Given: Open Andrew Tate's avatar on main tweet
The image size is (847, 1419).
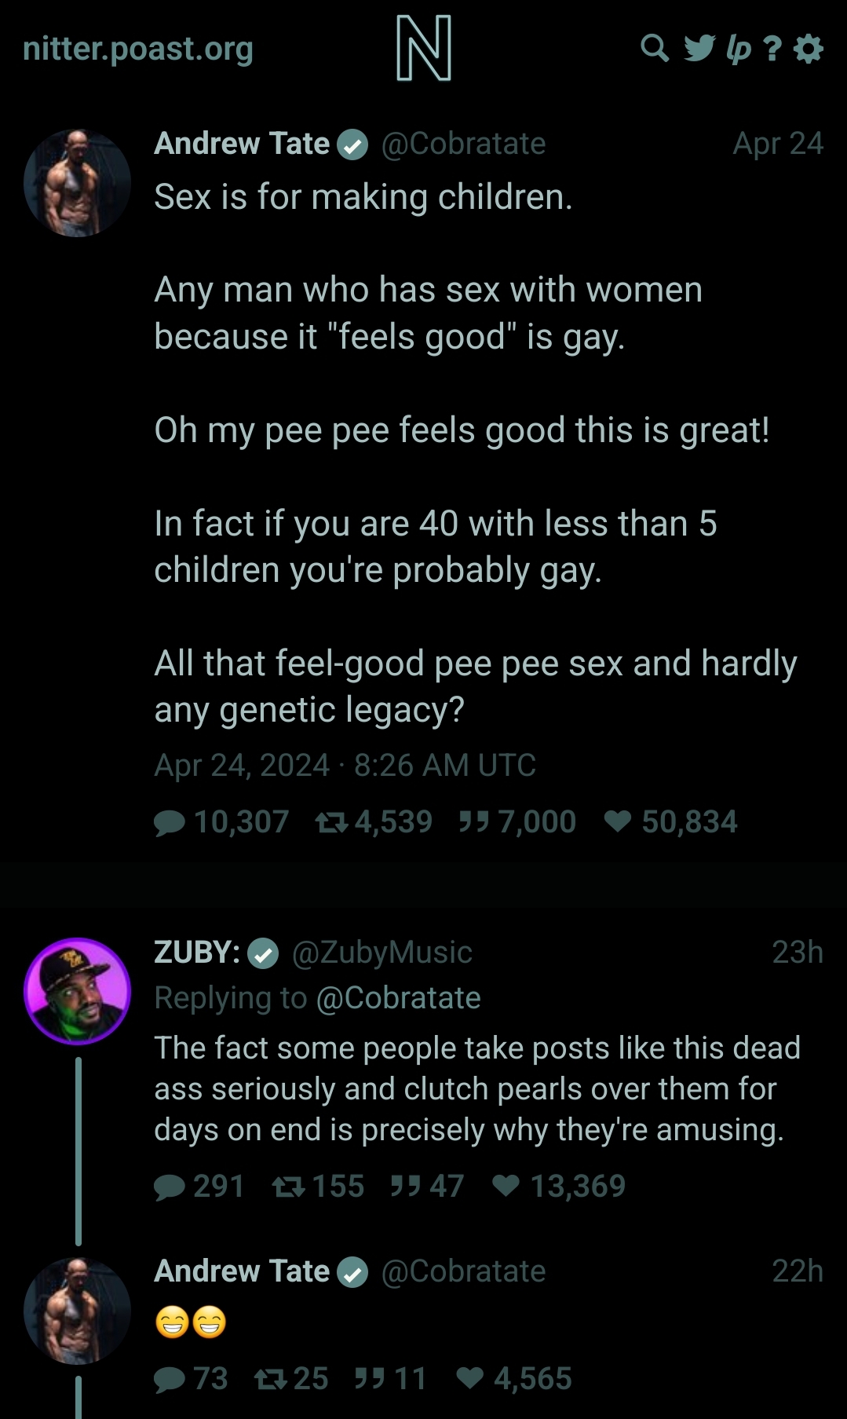Looking at the screenshot, I should click(78, 183).
